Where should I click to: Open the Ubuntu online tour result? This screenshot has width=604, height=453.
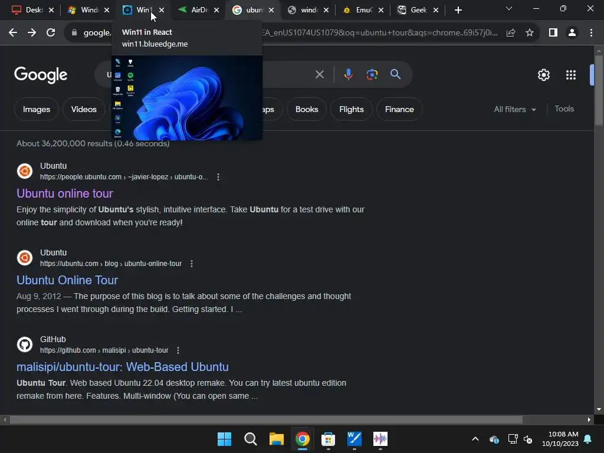(65, 193)
